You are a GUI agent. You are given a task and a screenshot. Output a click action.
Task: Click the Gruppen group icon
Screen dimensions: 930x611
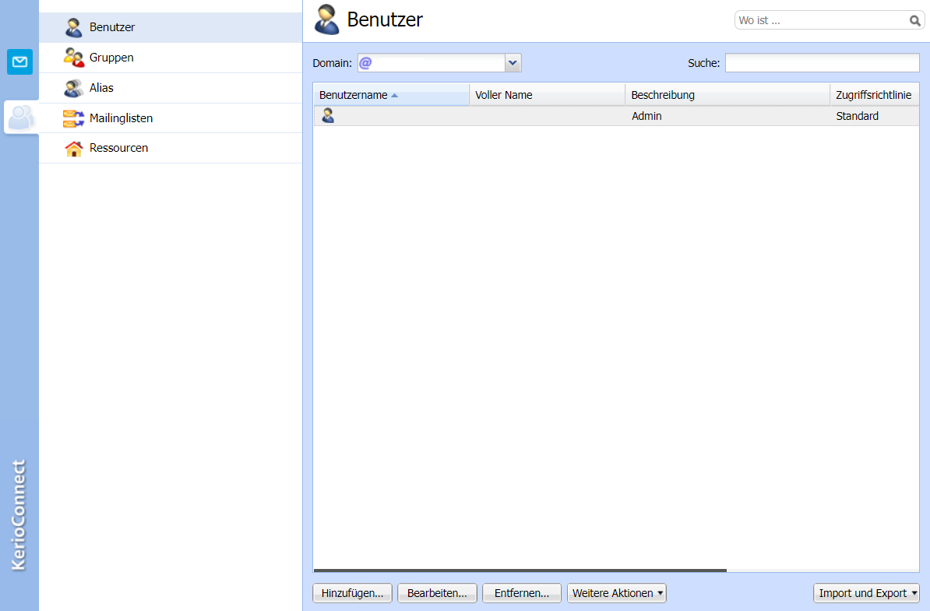[74, 58]
